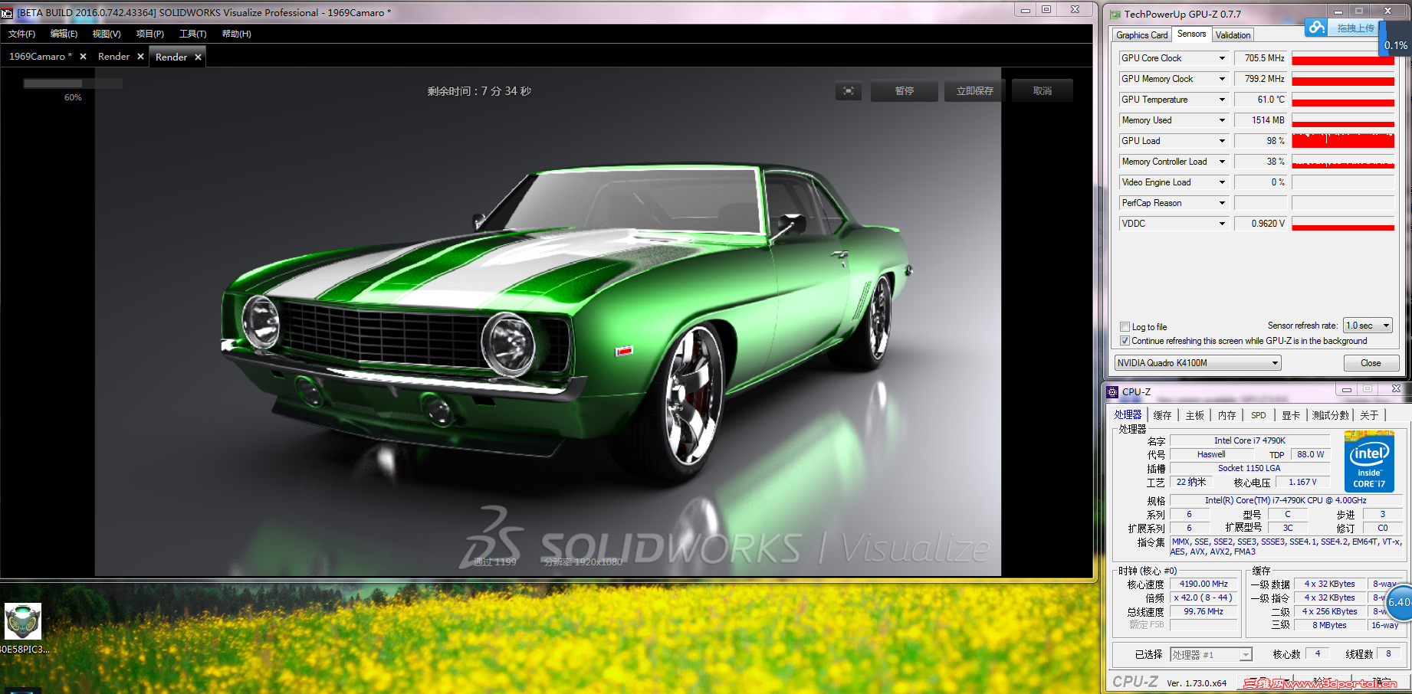Enable the Log to file checkbox
1412x694 pixels.
pyautogui.click(x=1125, y=326)
